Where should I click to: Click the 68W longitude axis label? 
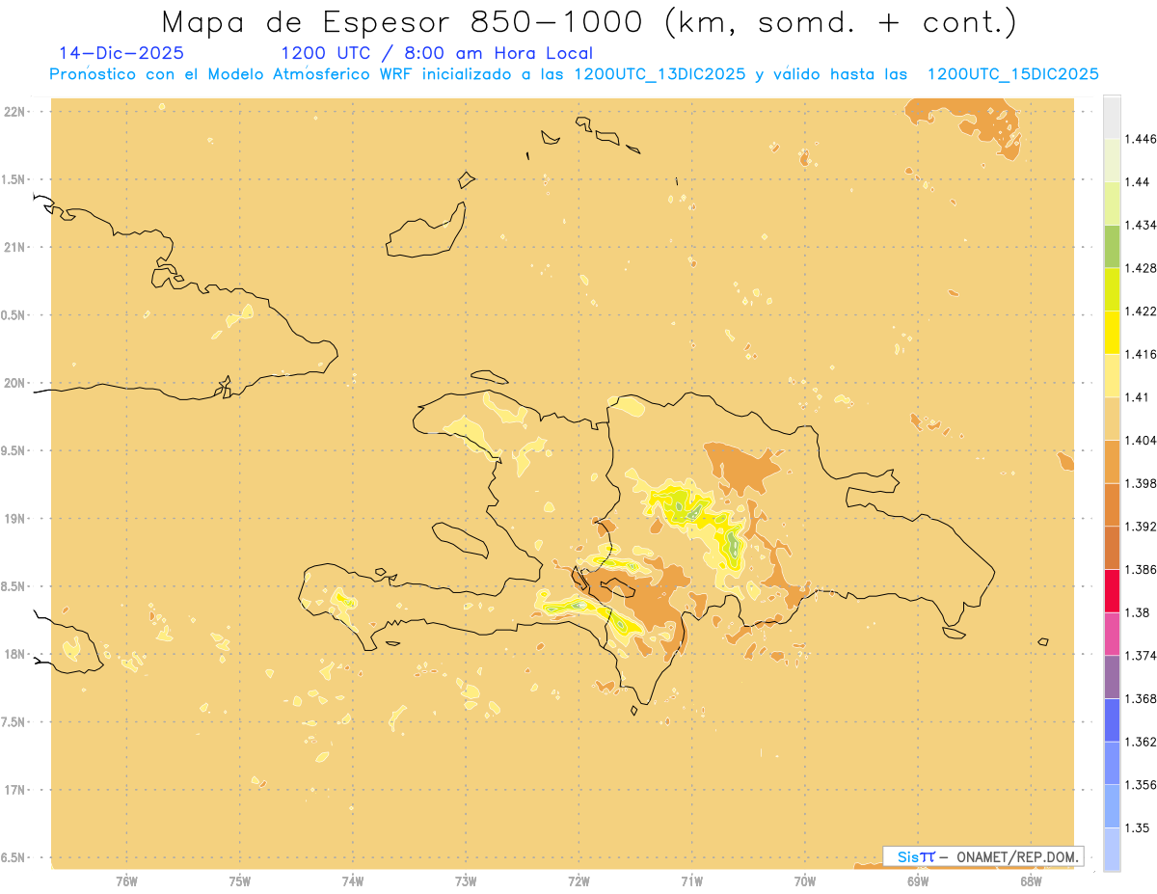(1030, 880)
